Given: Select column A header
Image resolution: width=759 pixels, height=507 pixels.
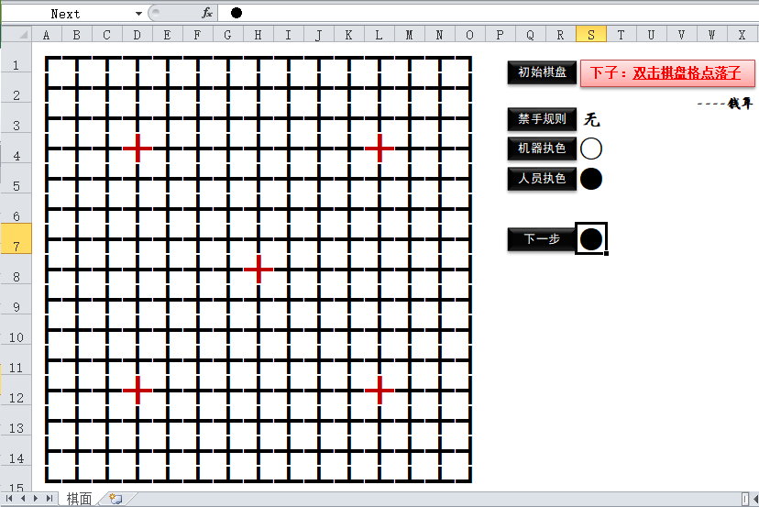Looking at the screenshot, I should (47, 35).
